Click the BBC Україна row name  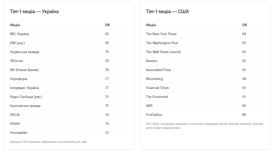click(x=19, y=34)
